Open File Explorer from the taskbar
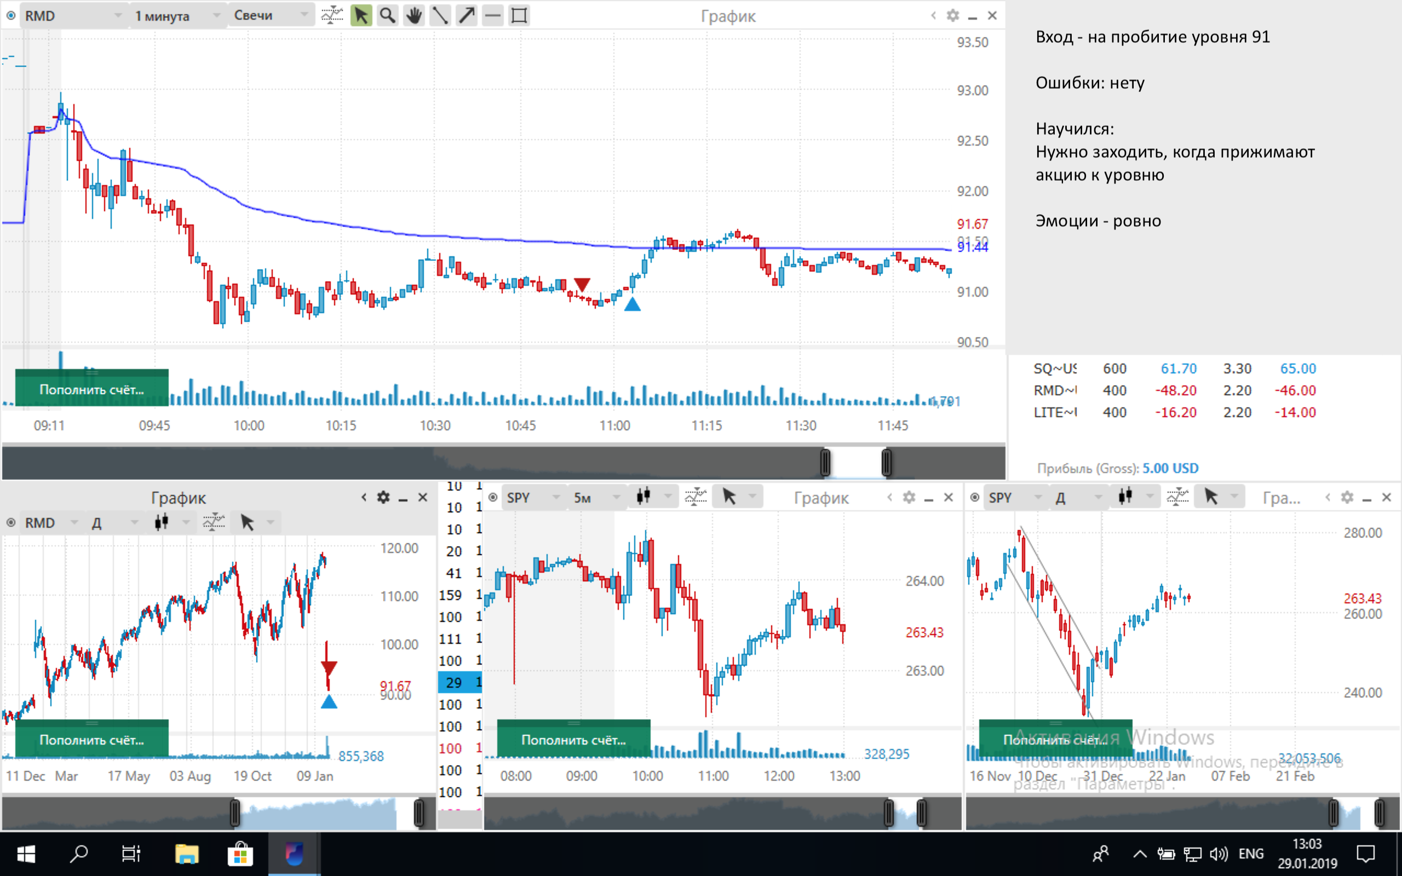The image size is (1402, 876). click(x=187, y=854)
